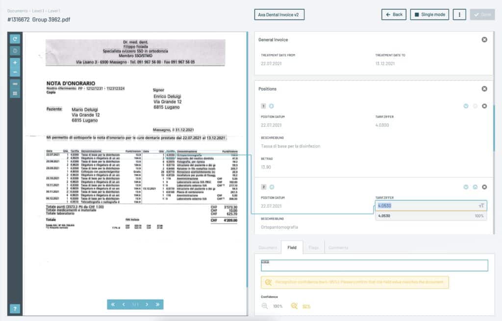
Task: Zoom in on document with plus icon
Action: click(x=15, y=63)
